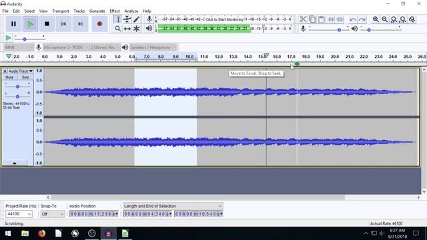Viewport: 427px width, 240px height.
Task: Open the Select menu
Action: click(x=29, y=11)
